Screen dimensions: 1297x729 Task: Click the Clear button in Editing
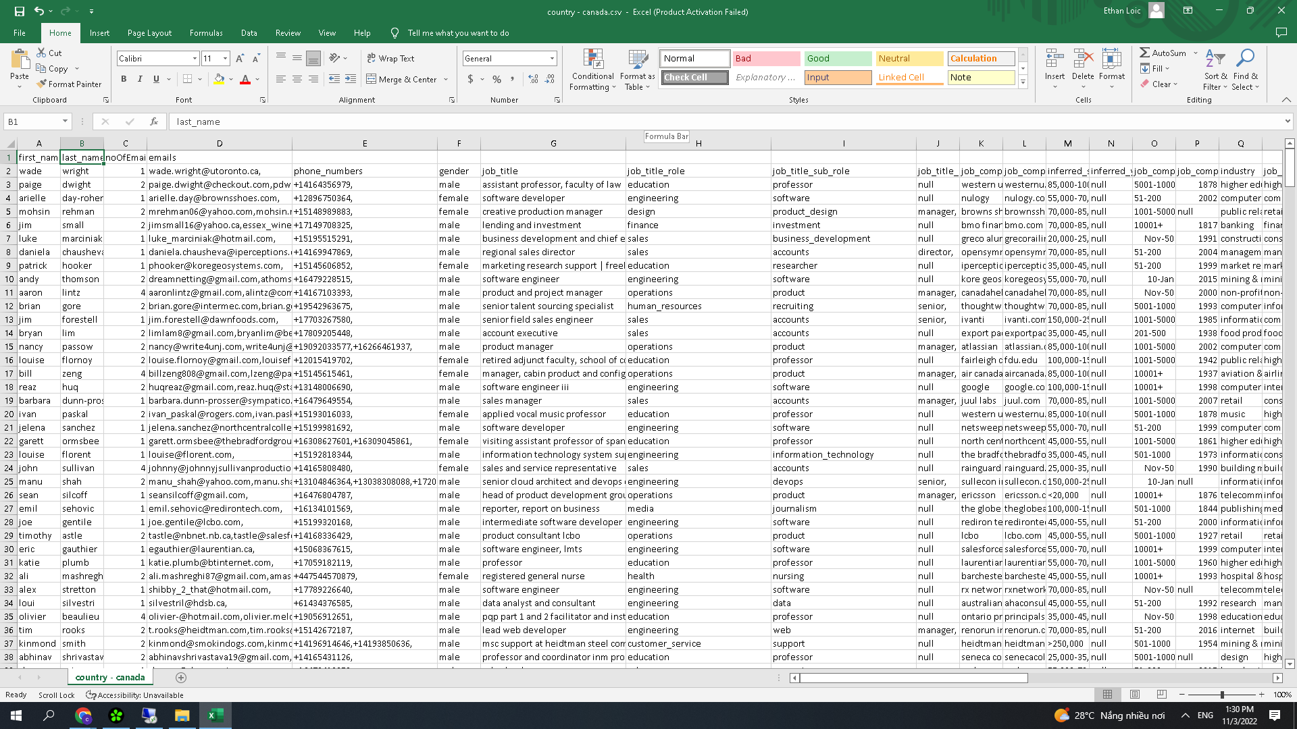[1159, 84]
